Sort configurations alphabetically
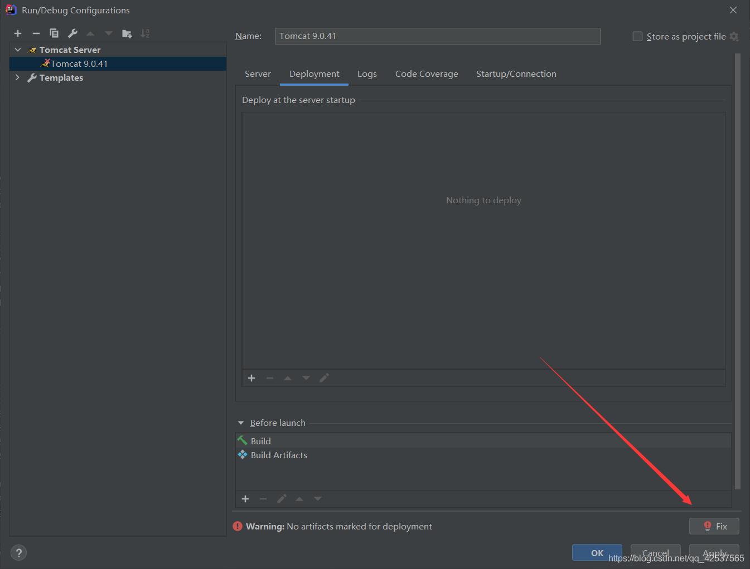750x569 pixels. point(145,33)
